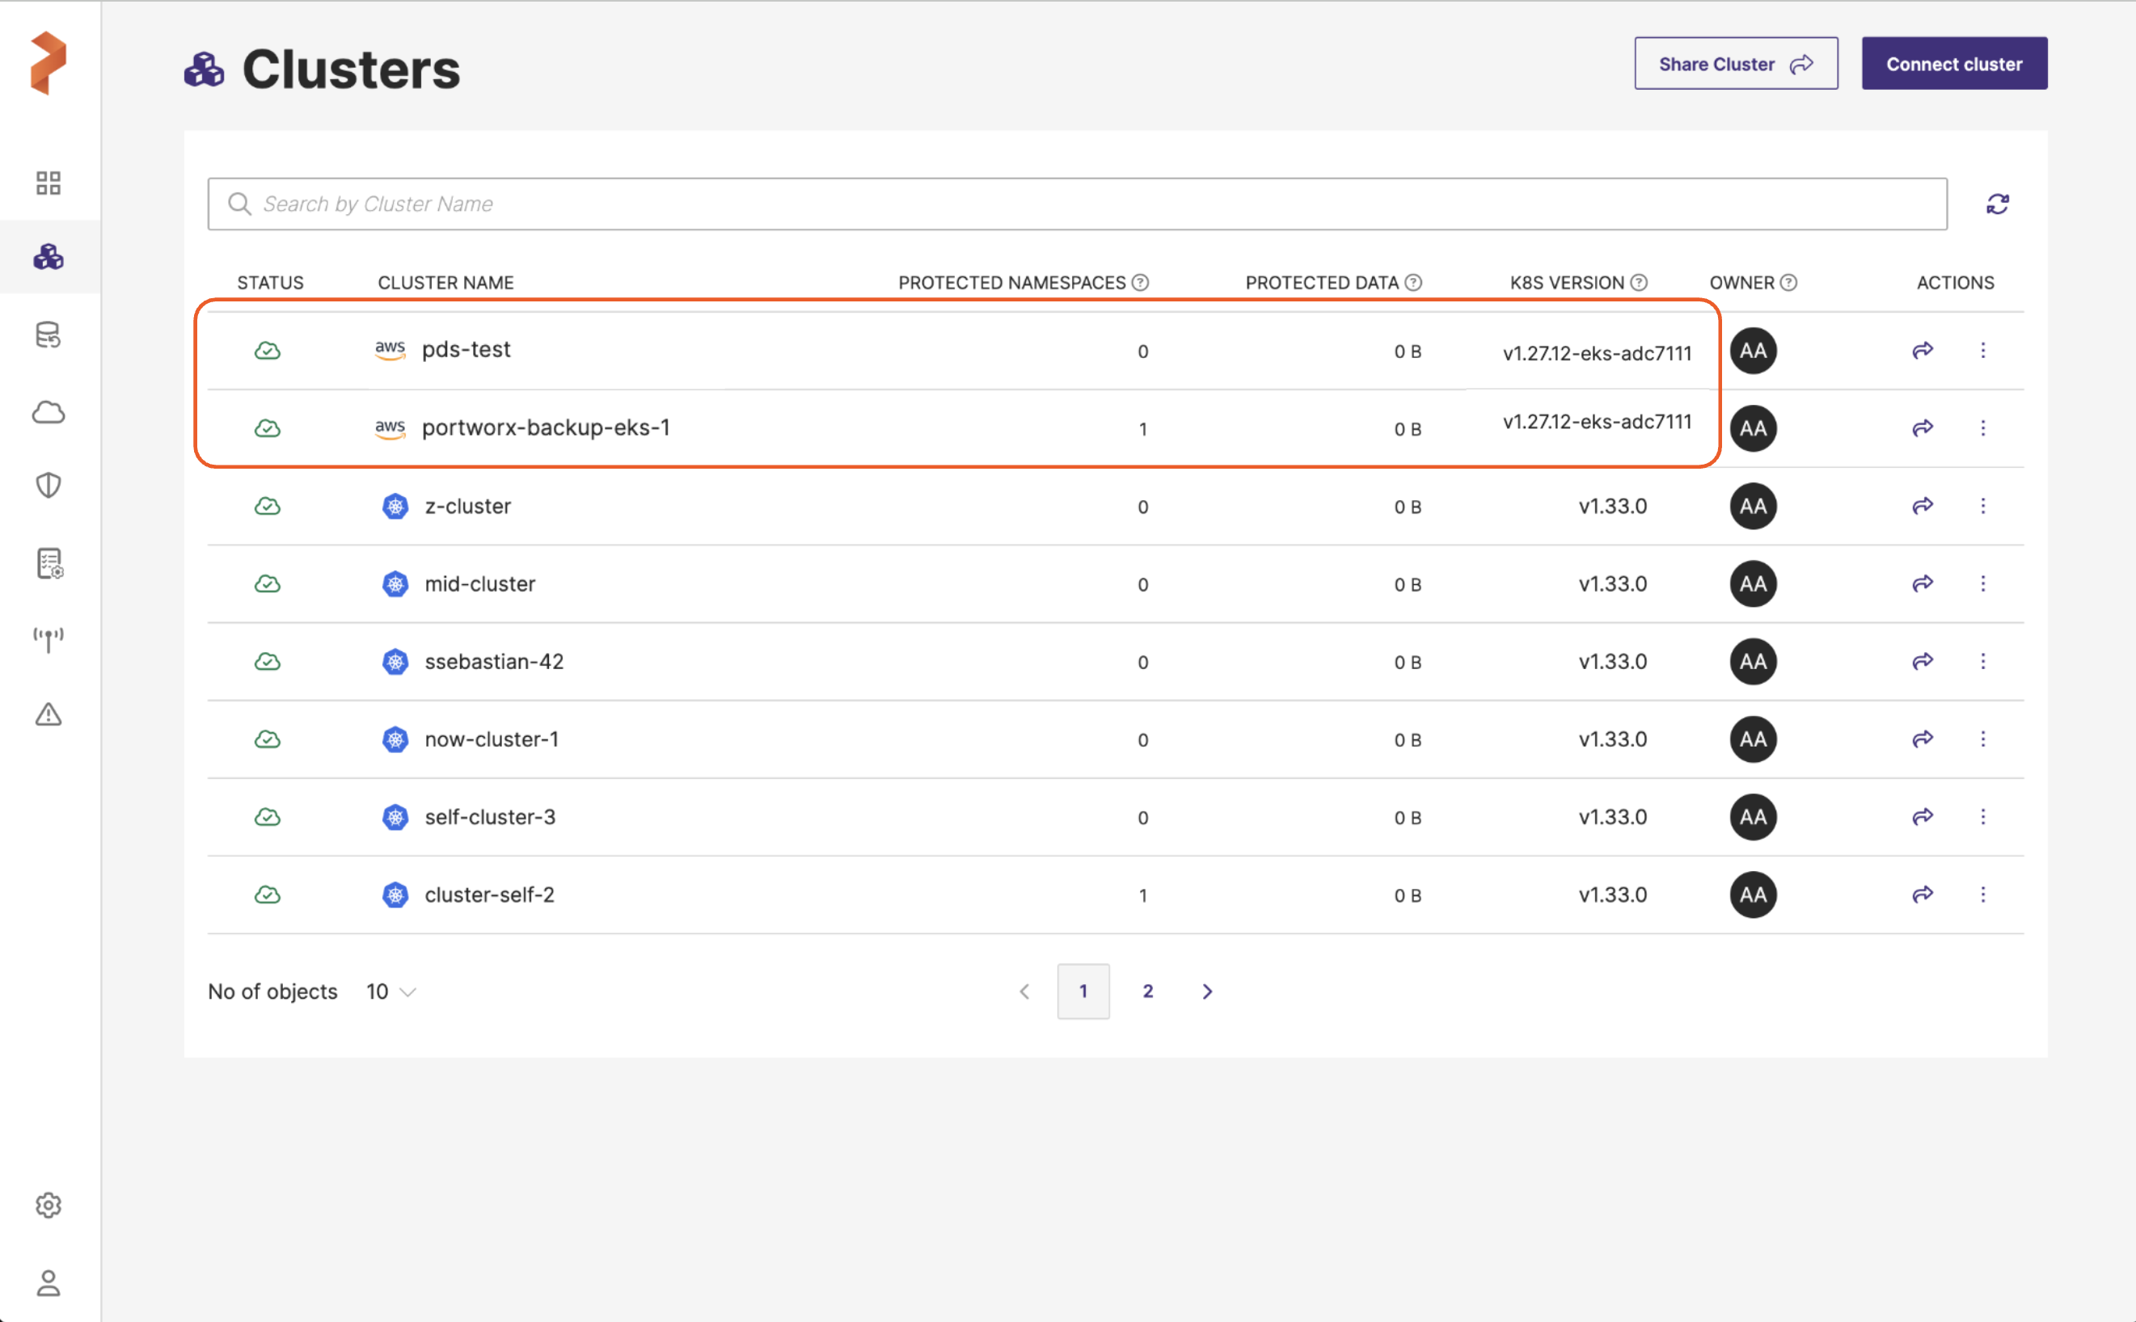Click the Protected Namespaces help icon
2136x1322 pixels.
coord(1140,282)
